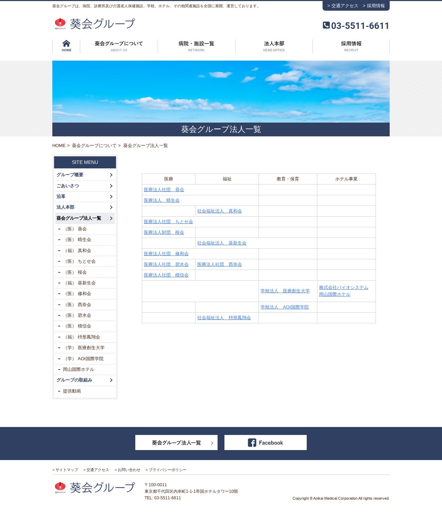Open 病院・施設一覧 navigation menu
This screenshot has width=442, height=521.
[196, 46]
